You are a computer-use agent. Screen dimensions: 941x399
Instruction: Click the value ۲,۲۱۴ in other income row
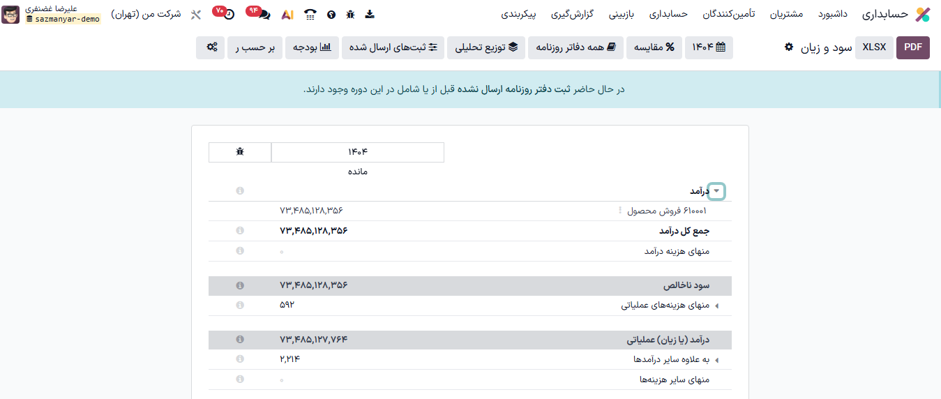click(x=289, y=359)
